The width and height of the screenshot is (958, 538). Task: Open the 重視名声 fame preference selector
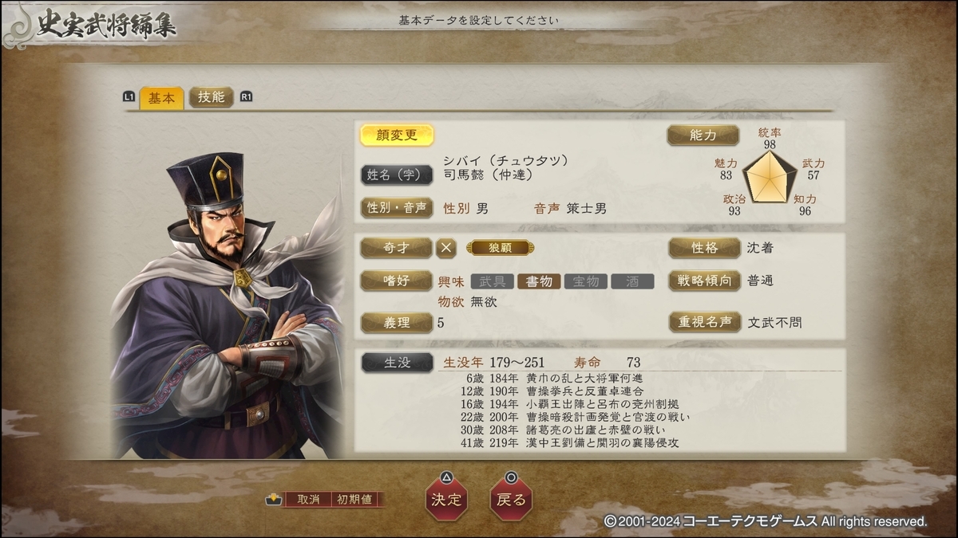coord(704,322)
